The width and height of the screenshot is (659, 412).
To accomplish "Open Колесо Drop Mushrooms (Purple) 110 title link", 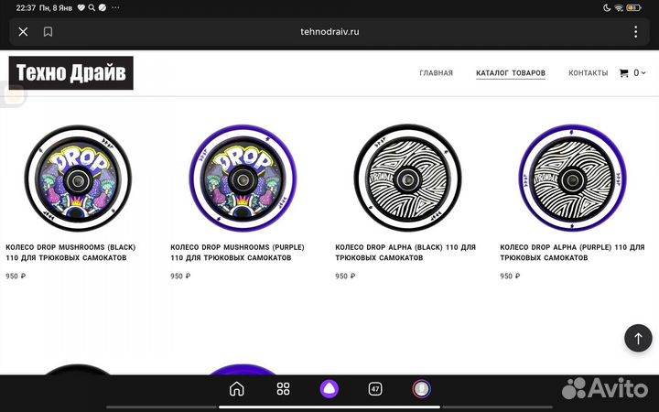I will pyautogui.click(x=237, y=253).
